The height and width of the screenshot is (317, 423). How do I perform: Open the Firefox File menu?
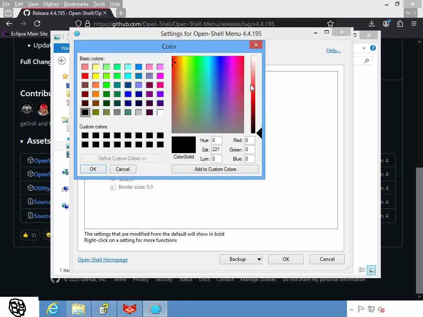6,4
